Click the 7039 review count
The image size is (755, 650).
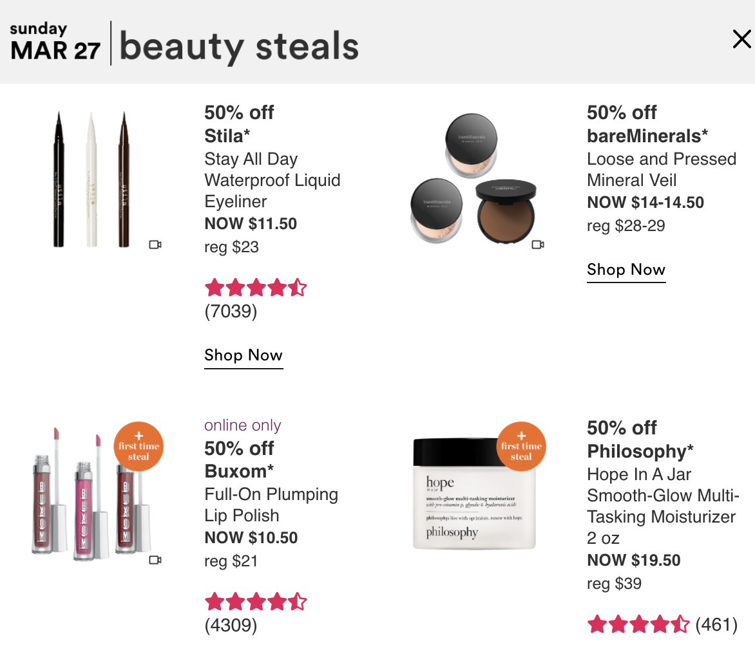[231, 311]
